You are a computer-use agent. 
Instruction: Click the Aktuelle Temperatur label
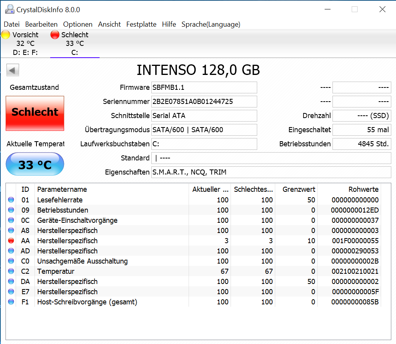click(x=35, y=144)
